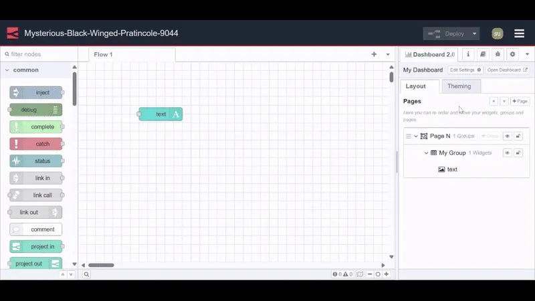Screen dimensions: 535x301
Task: Collapse the Page N tree row
Action: pos(416,136)
